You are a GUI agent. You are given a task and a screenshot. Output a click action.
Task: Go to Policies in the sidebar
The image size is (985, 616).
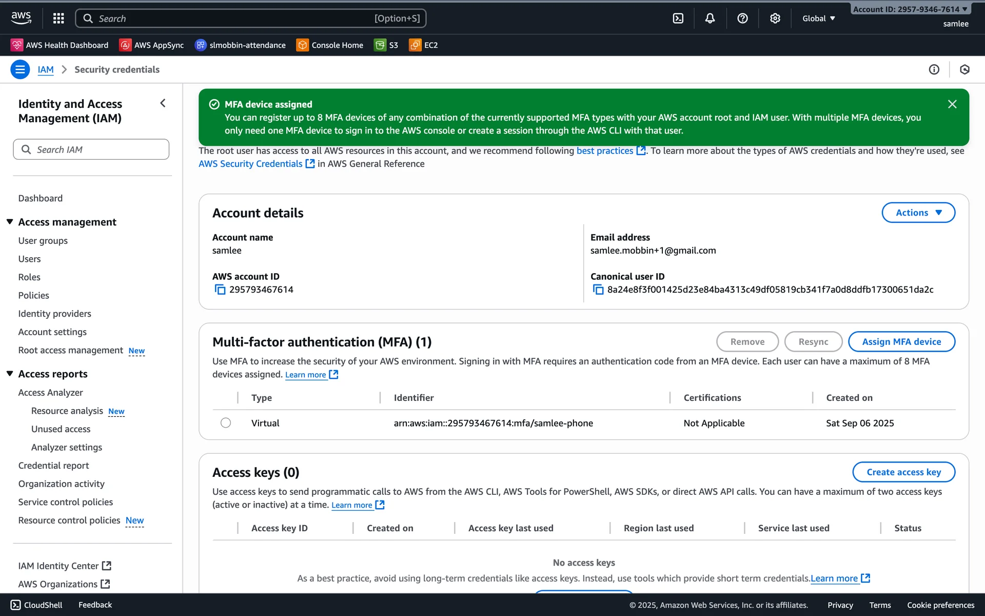pos(33,295)
